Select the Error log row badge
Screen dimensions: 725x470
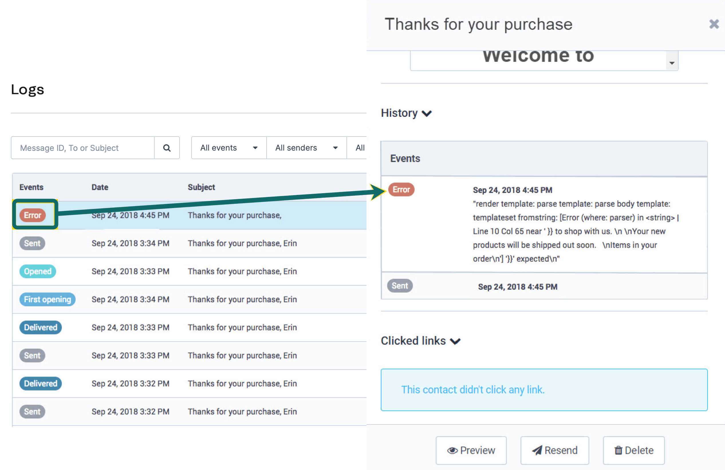[33, 215]
